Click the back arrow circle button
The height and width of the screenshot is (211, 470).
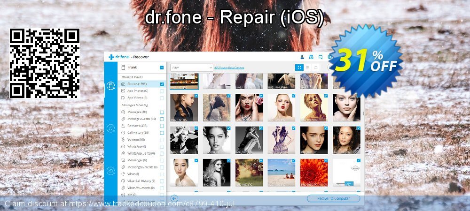click(x=174, y=198)
